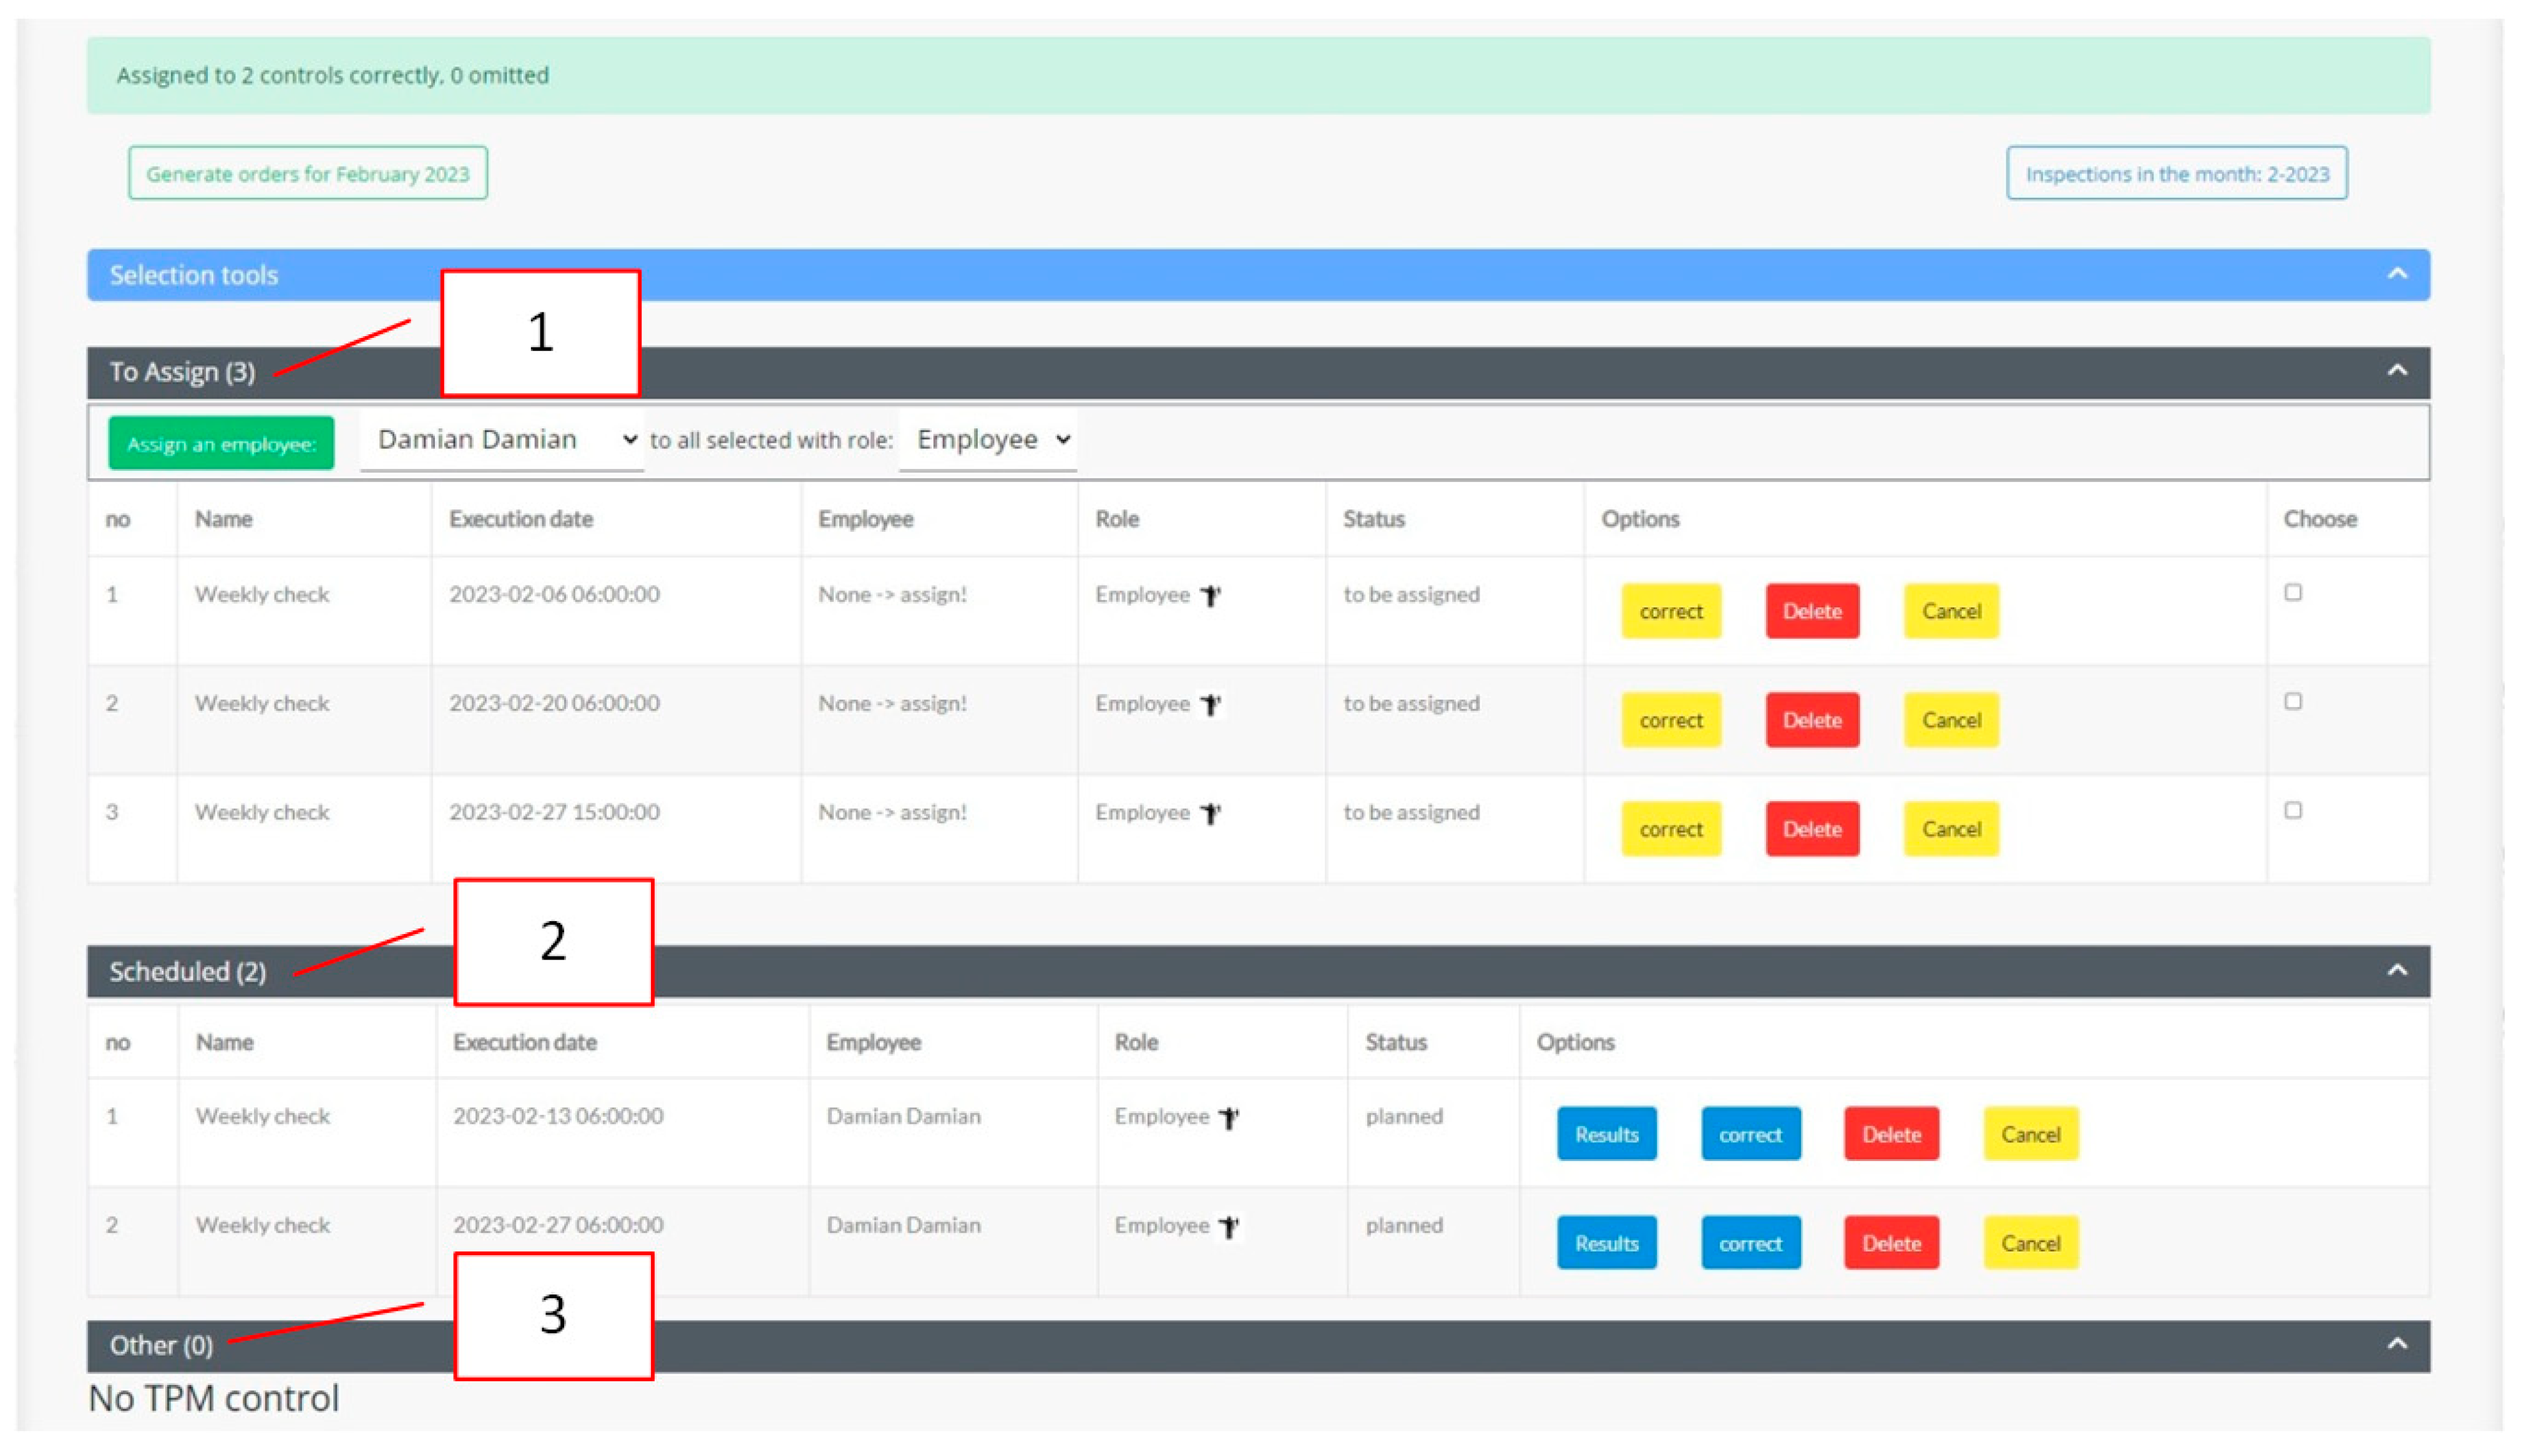
Task: Click Generate orders for February 2023
Action: 307,174
